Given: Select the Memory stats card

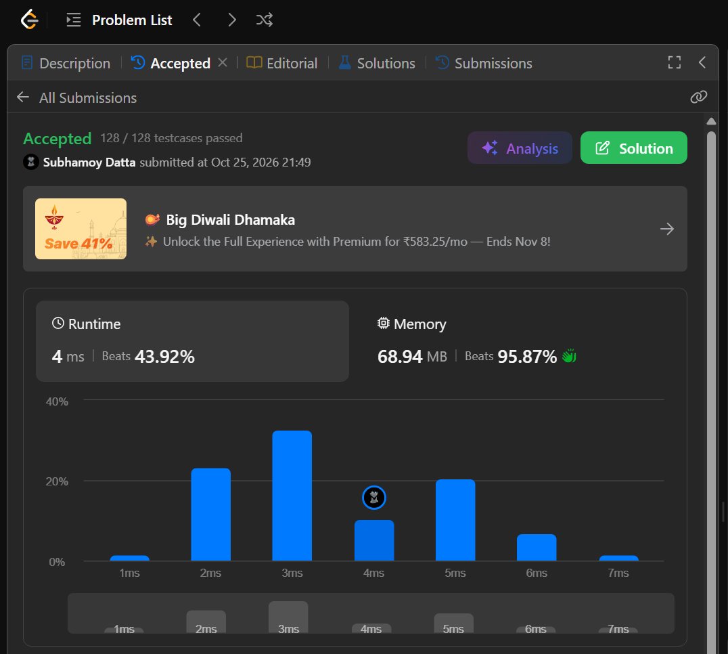Looking at the screenshot, I should point(518,341).
